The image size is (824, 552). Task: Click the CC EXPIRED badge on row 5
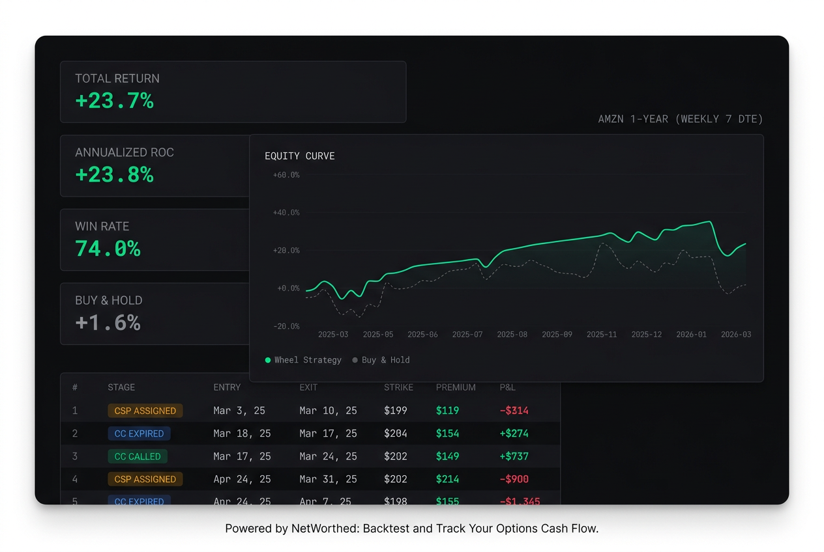click(x=139, y=501)
